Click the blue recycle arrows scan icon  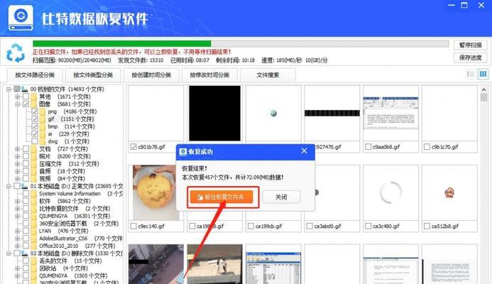point(16,53)
